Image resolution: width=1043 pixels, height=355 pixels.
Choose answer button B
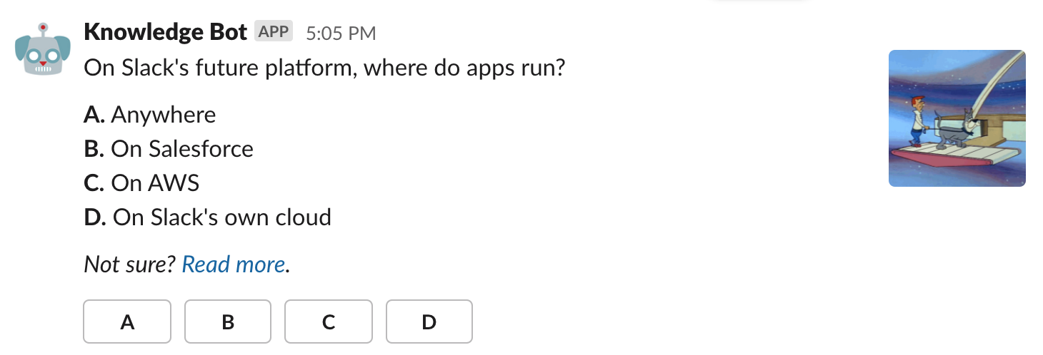228,322
